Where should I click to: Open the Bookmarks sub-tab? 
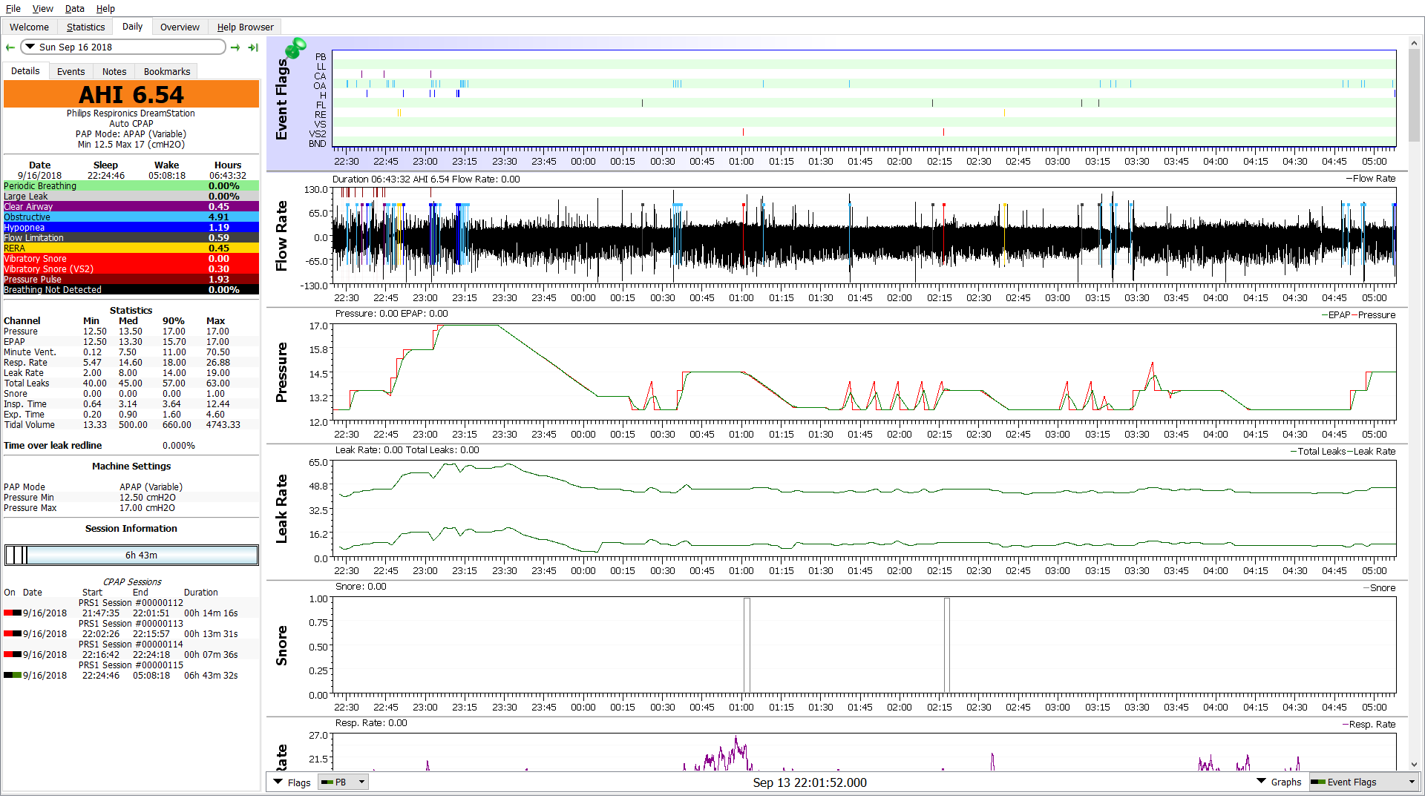tap(167, 71)
